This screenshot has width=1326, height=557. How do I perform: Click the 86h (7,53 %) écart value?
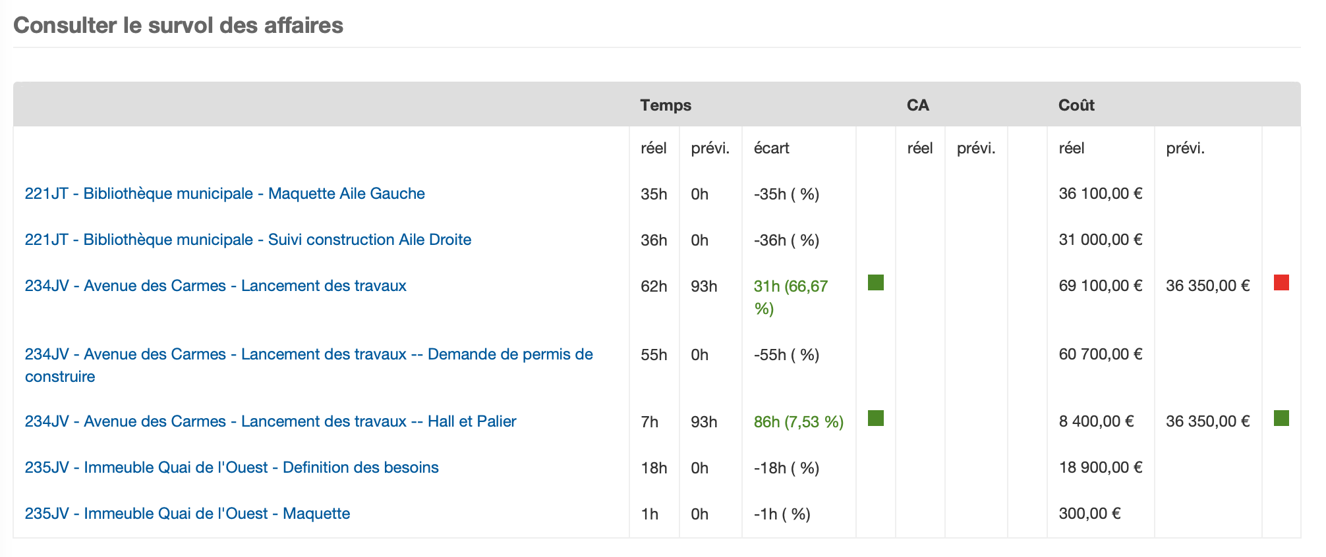coord(799,422)
